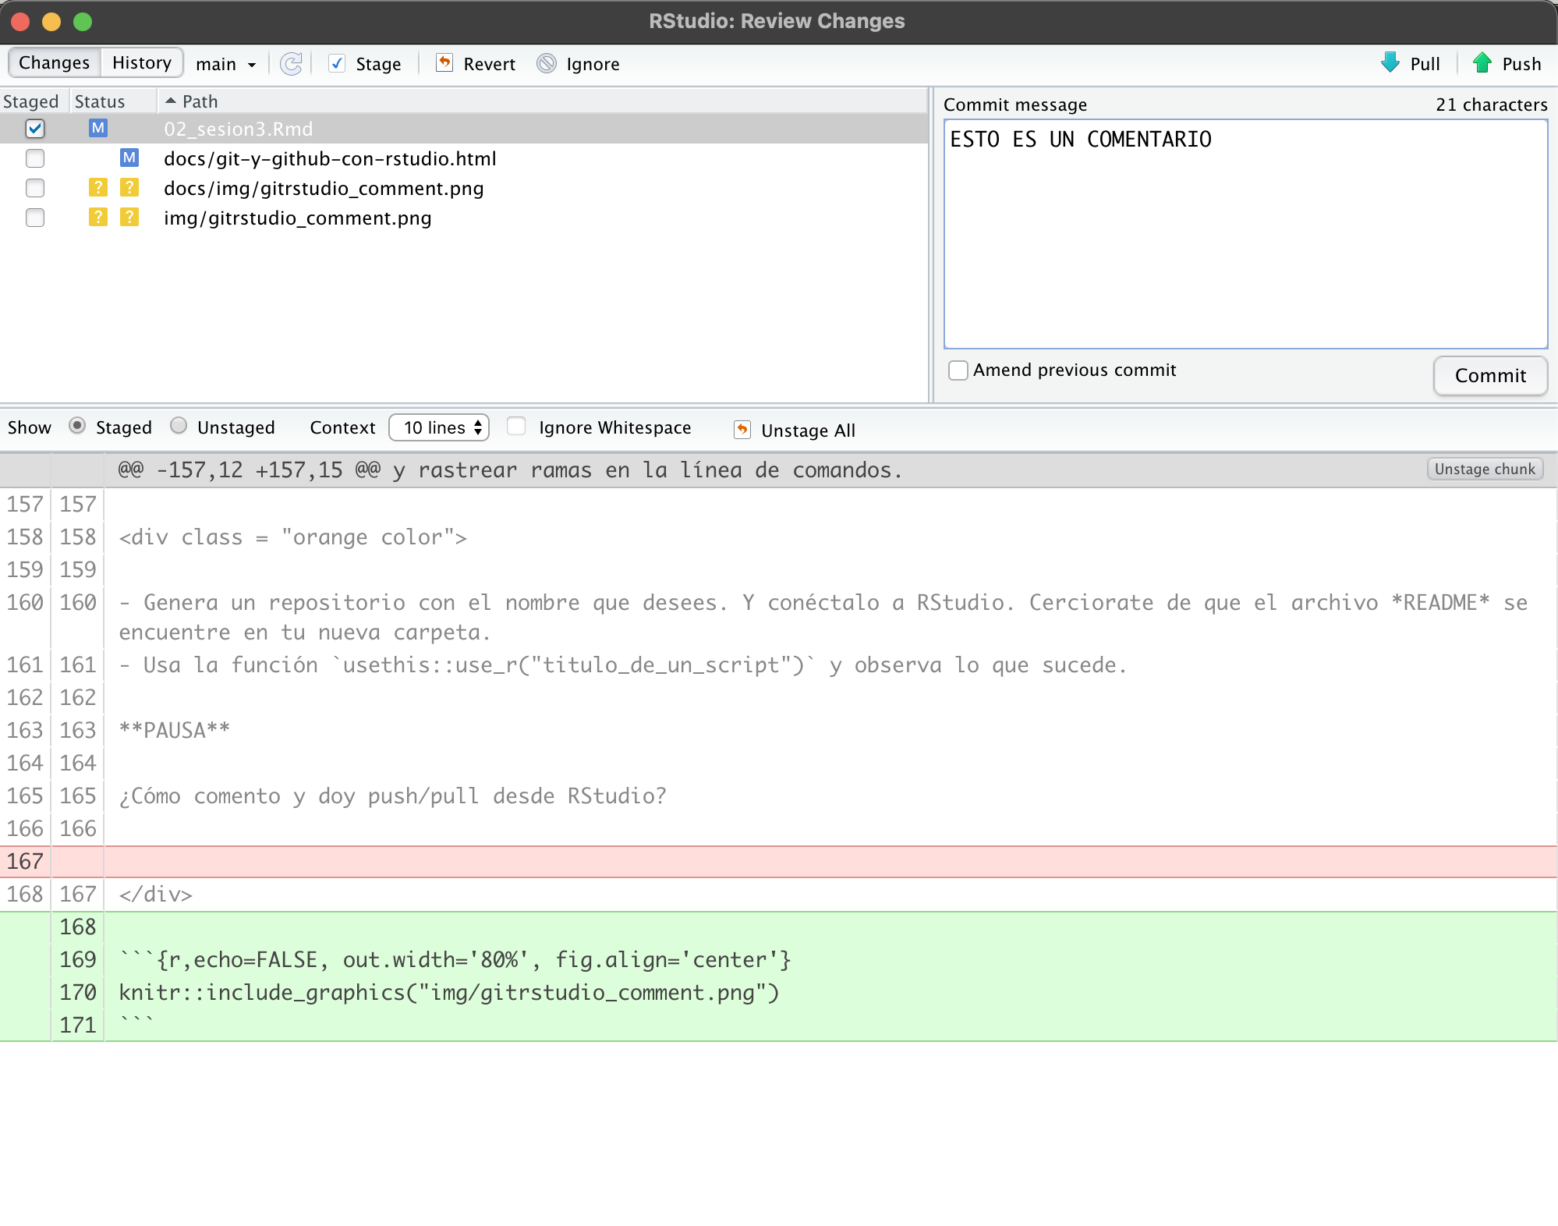1558x1226 pixels.
Task: Select the Unstaged radio button
Action: coord(179,426)
